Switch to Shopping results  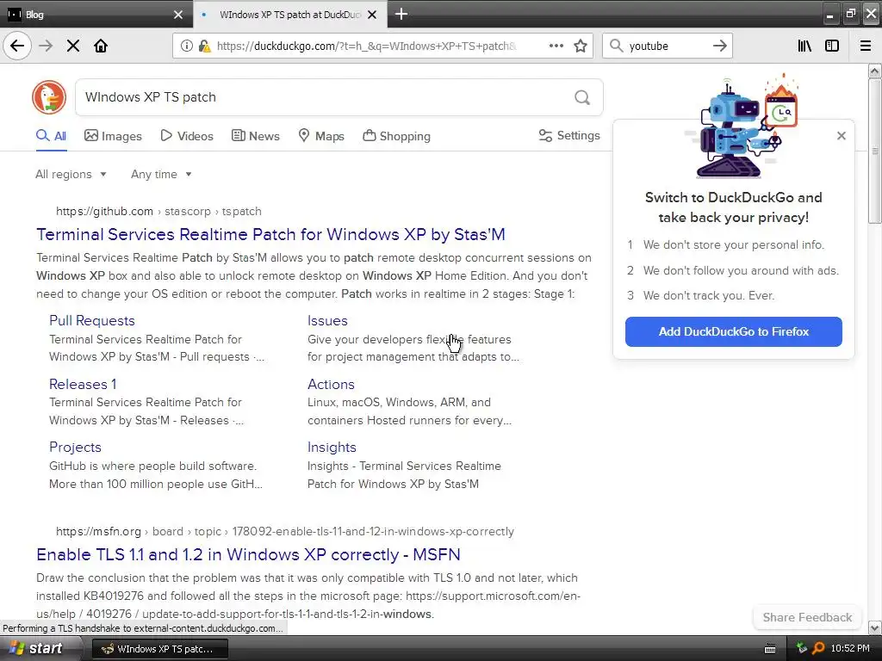click(396, 136)
